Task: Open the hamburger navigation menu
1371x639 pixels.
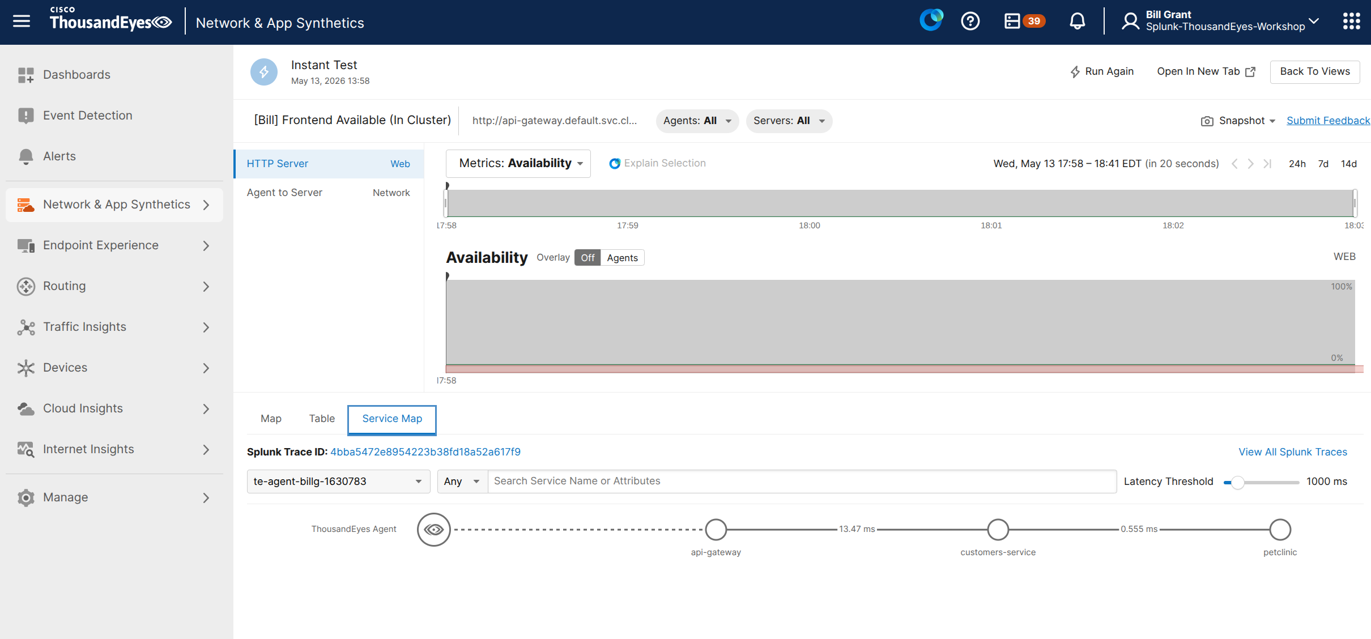Action: tap(22, 22)
